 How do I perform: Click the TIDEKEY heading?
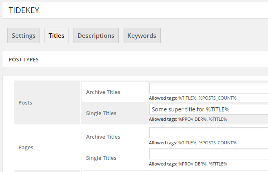[x=24, y=10]
